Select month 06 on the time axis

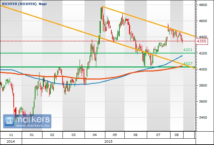135,135
